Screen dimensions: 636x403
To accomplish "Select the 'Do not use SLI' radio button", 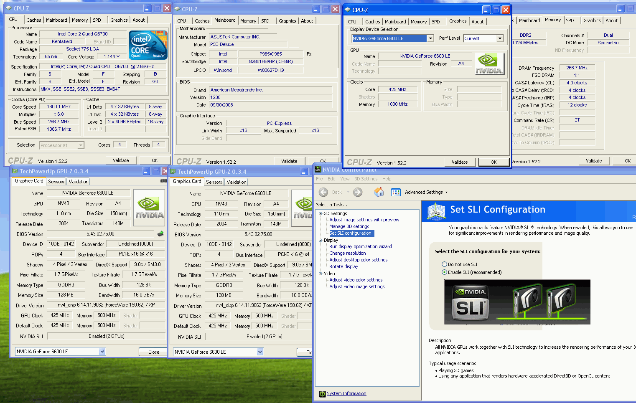I will (444, 264).
